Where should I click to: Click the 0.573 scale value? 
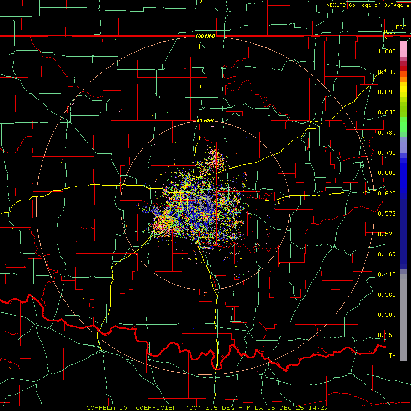click(387, 214)
